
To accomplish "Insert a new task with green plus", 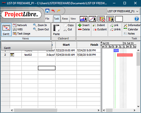I will (84, 25).
